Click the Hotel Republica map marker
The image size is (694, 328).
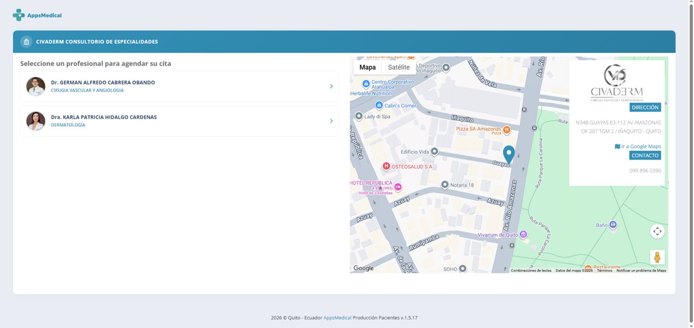(398, 187)
